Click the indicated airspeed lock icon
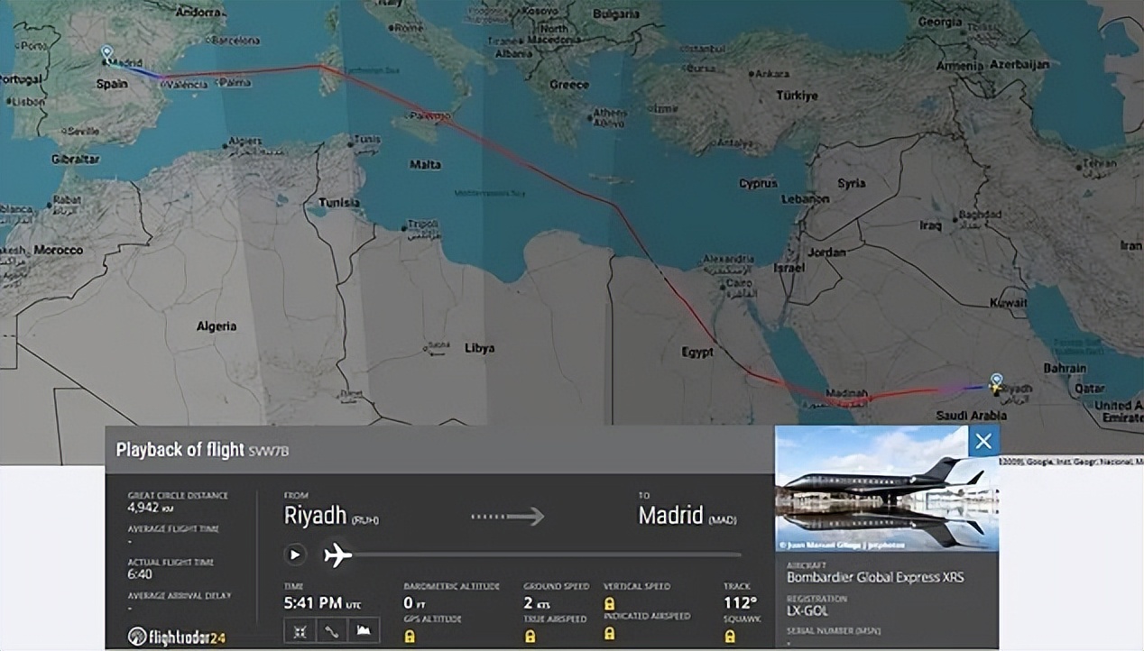 pyautogui.click(x=610, y=635)
